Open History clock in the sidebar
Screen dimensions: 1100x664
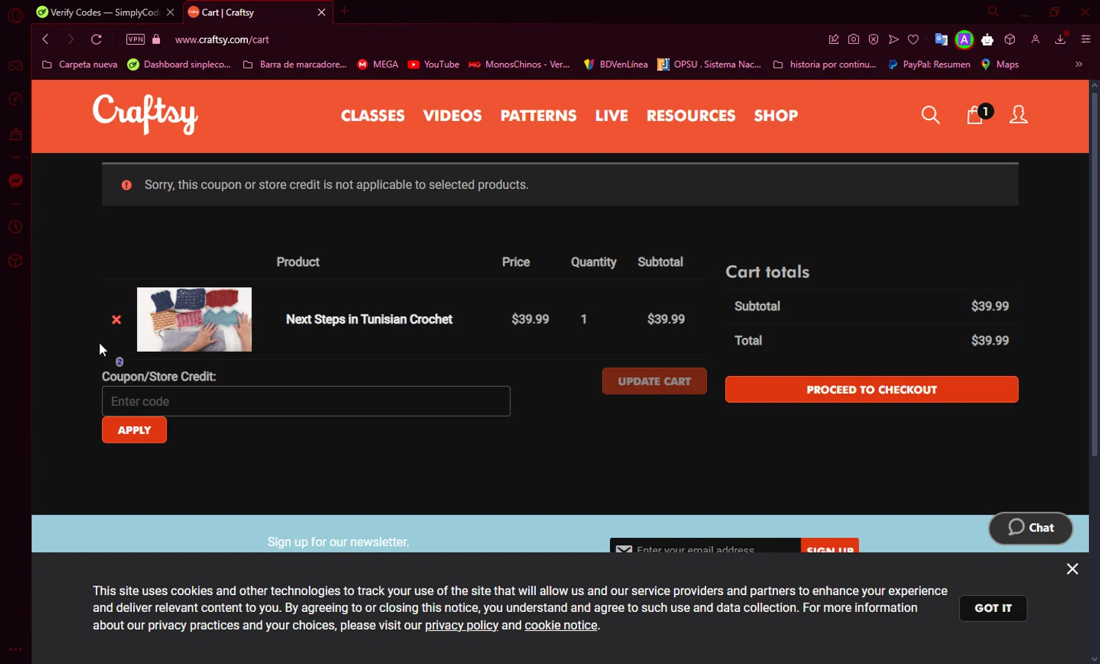[15, 227]
